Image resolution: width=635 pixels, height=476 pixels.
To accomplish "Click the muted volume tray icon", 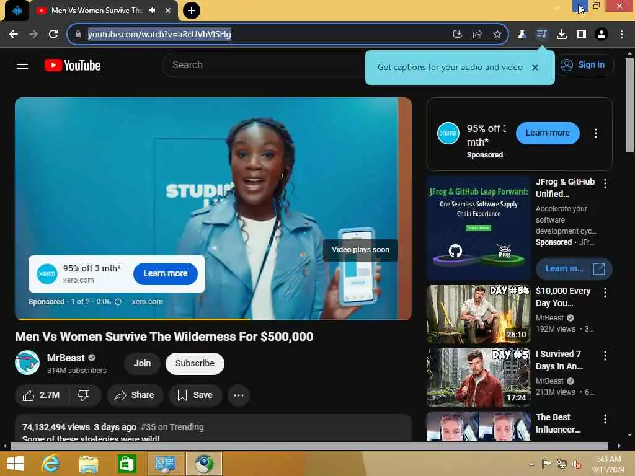I will pyautogui.click(x=577, y=464).
